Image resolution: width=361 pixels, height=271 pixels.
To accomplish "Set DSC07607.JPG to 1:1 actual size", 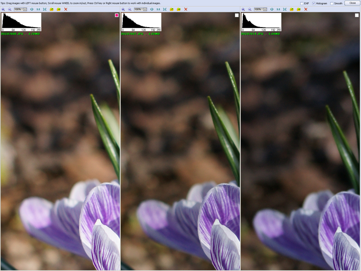I will 158,9.
